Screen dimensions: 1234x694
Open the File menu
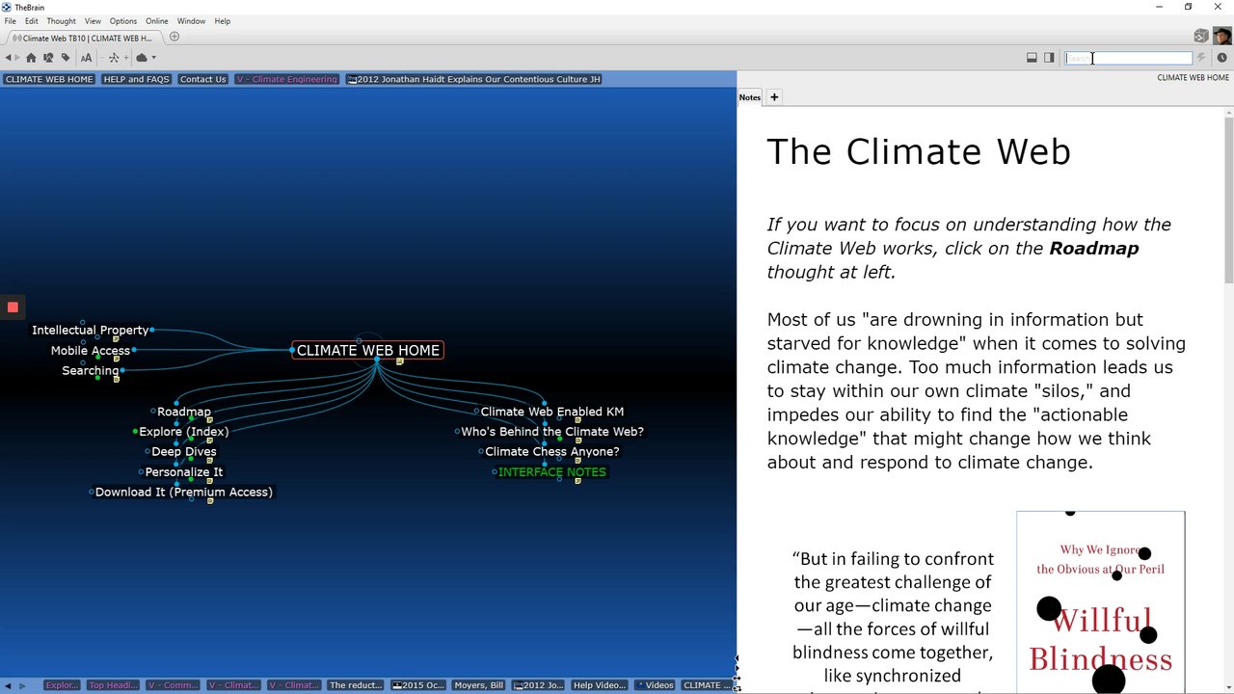pyautogui.click(x=10, y=21)
